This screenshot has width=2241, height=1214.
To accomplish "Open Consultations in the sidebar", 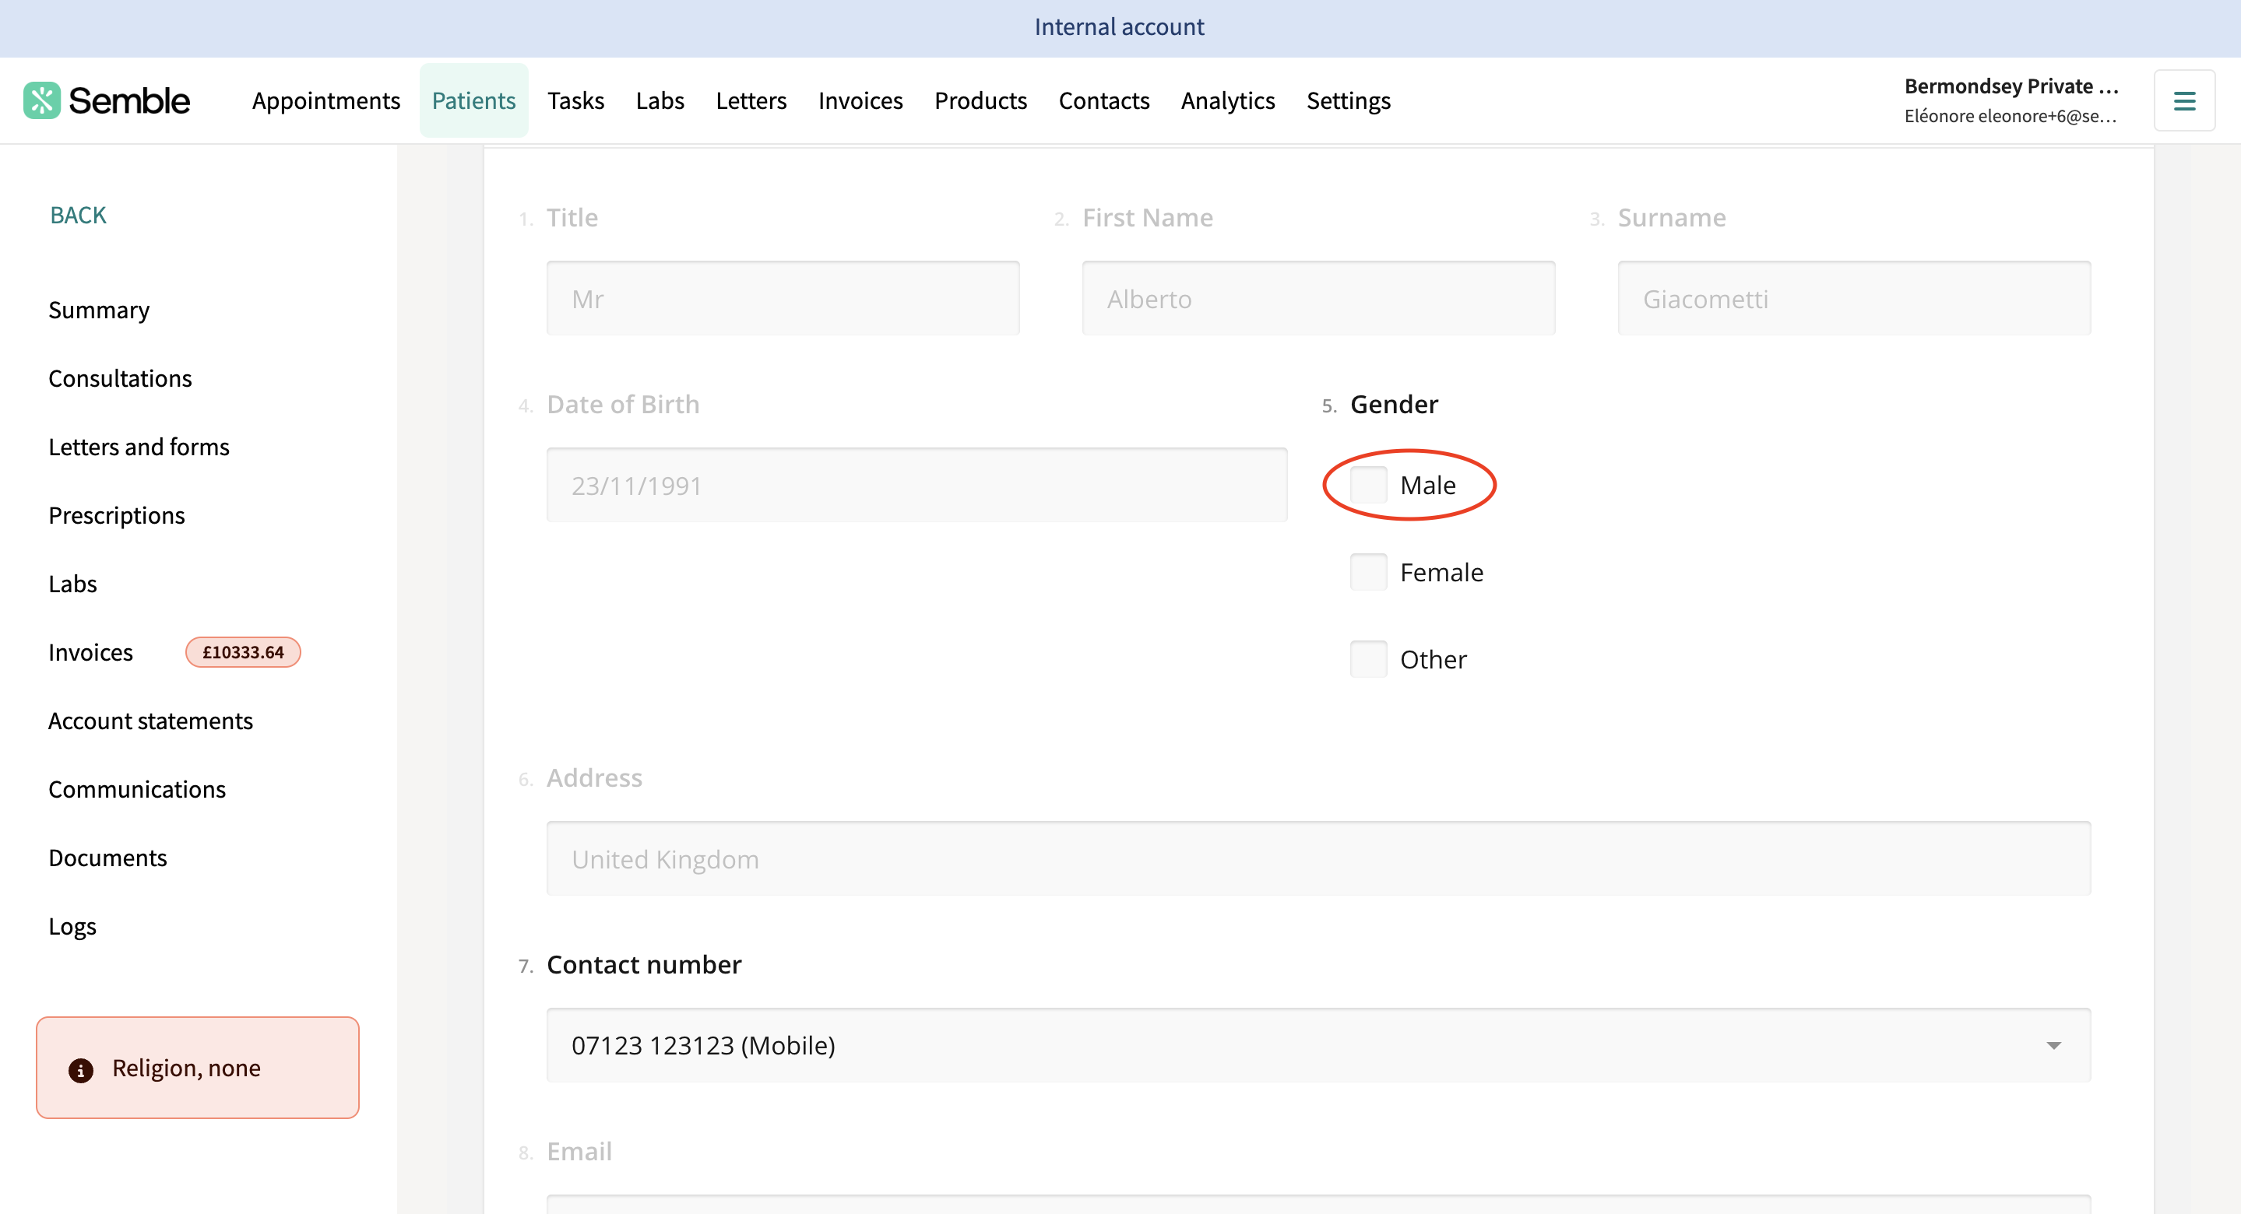I will (x=120, y=378).
